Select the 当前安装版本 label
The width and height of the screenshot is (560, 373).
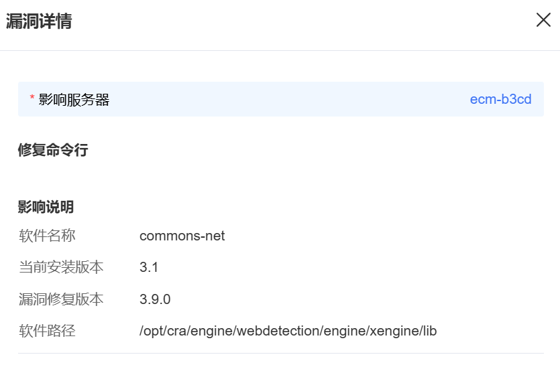(61, 267)
